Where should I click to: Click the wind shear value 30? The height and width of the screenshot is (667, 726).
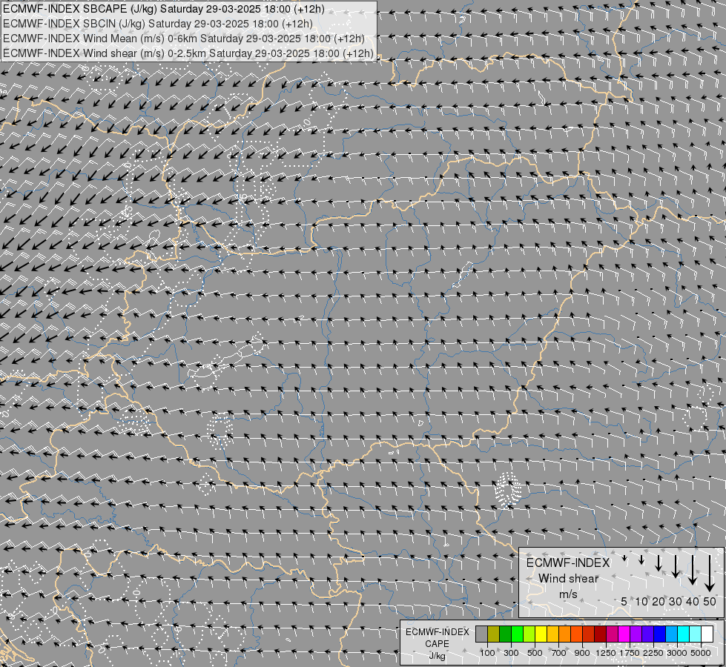(x=676, y=601)
